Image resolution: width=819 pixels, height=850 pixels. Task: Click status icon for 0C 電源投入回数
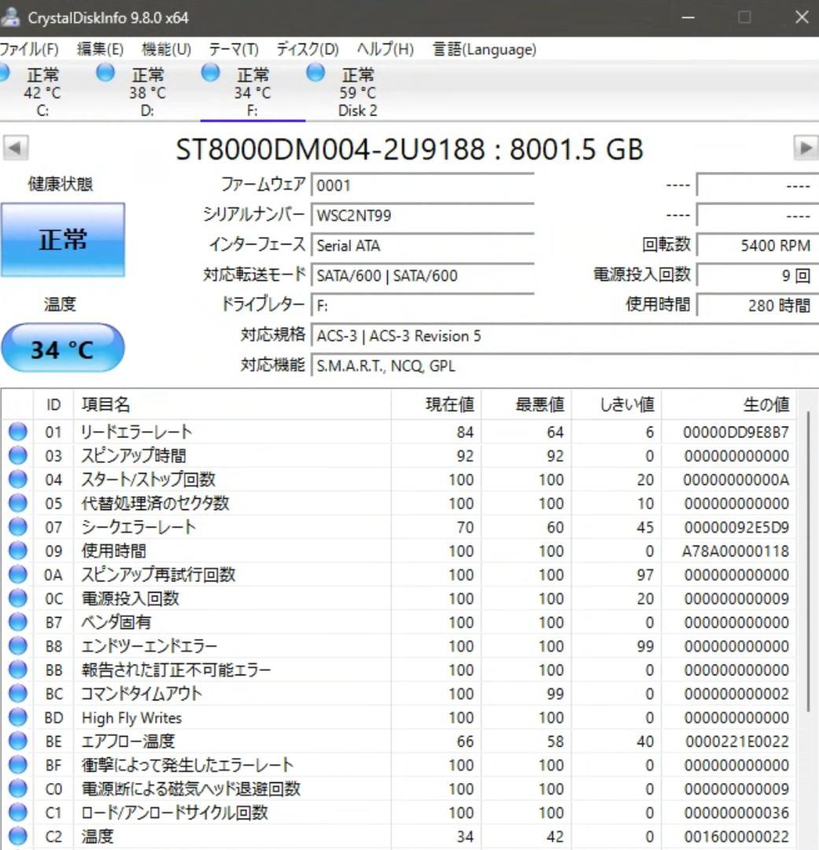point(18,598)
